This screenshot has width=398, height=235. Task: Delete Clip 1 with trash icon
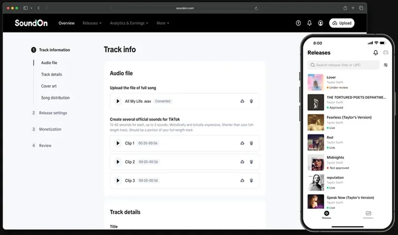click(251, 143)
